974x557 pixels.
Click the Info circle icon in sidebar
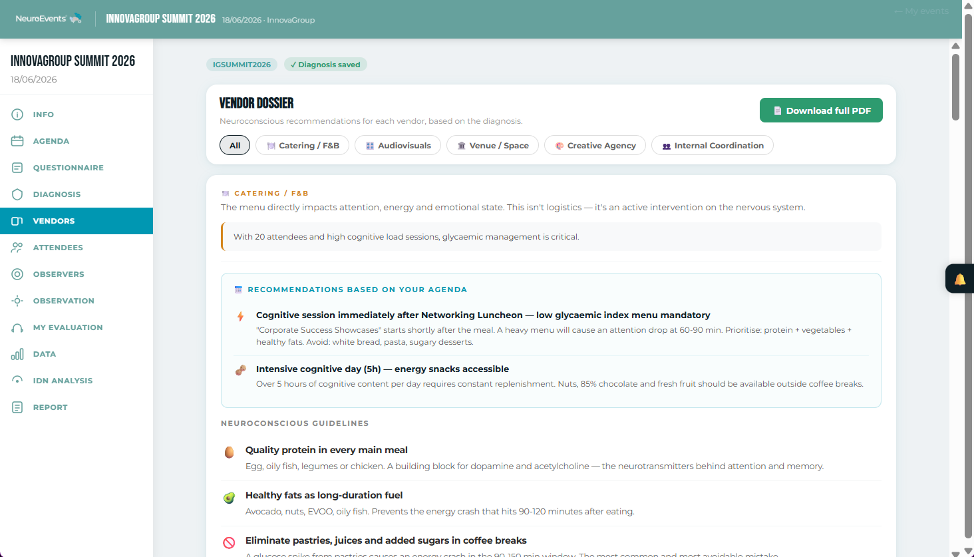(17, 114)
